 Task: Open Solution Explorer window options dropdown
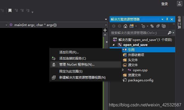[x=162, y=19]
